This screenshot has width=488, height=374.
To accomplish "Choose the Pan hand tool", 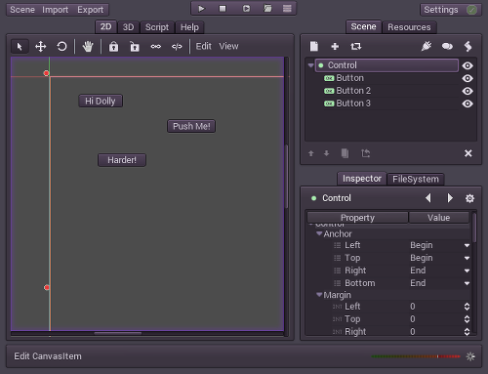I will pyautogui.click(x=88, y=47).
